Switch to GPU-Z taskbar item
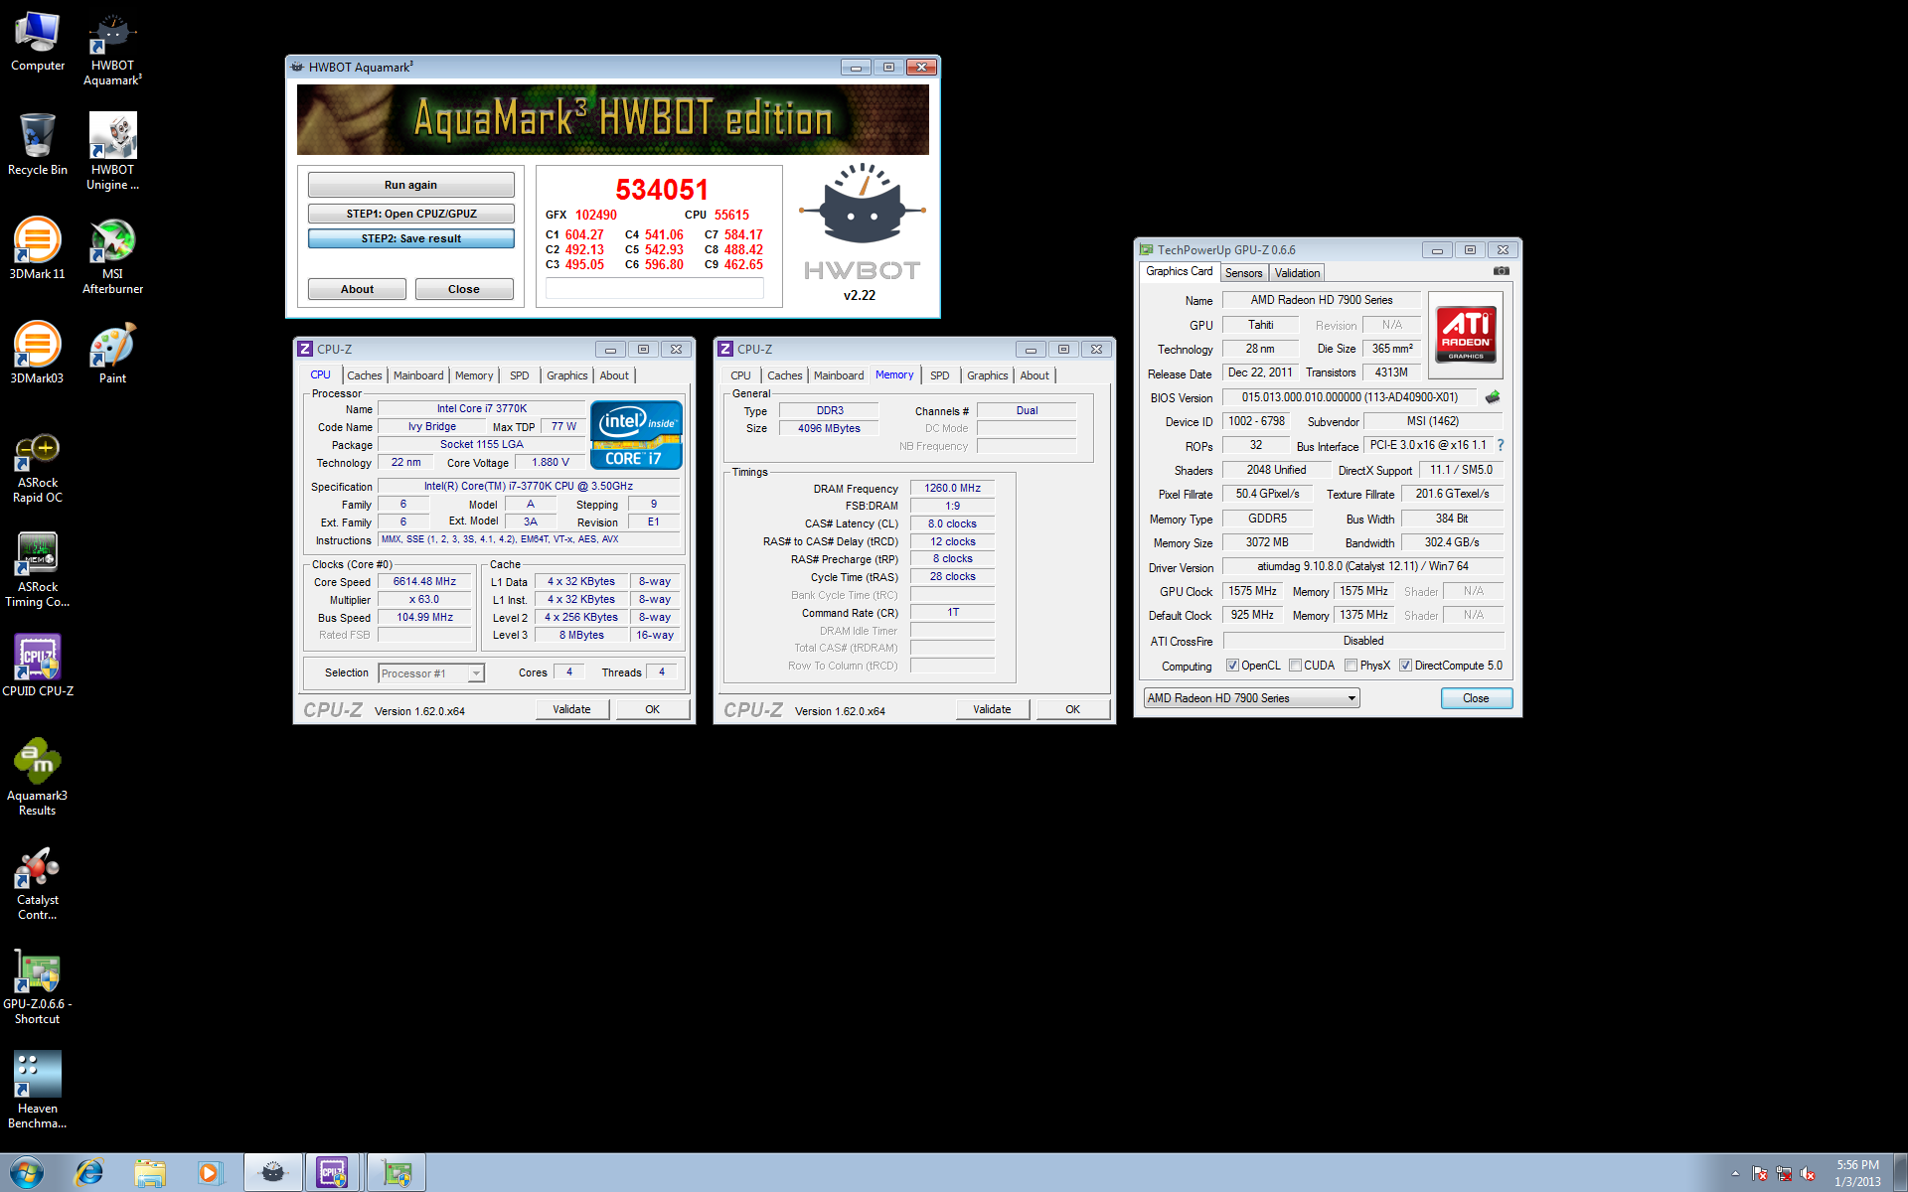 (x=397, y=1173)
